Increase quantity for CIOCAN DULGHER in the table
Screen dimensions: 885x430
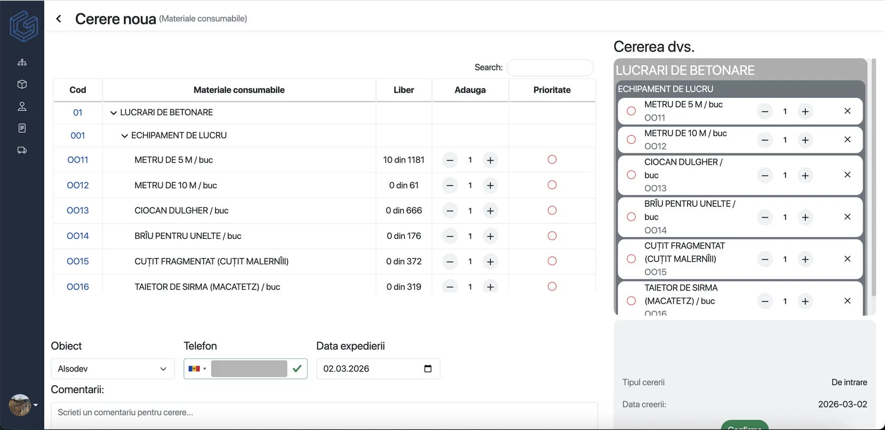tap(490, 211)
